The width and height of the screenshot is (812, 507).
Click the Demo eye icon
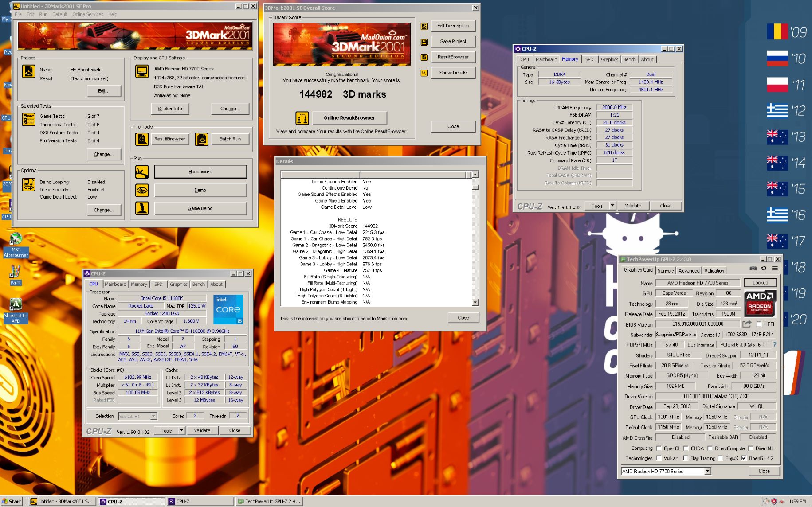pos(142,190)
